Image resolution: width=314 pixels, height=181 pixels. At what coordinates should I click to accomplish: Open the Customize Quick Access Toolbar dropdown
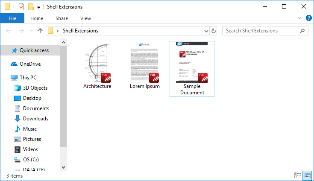(x=38, y=7)
